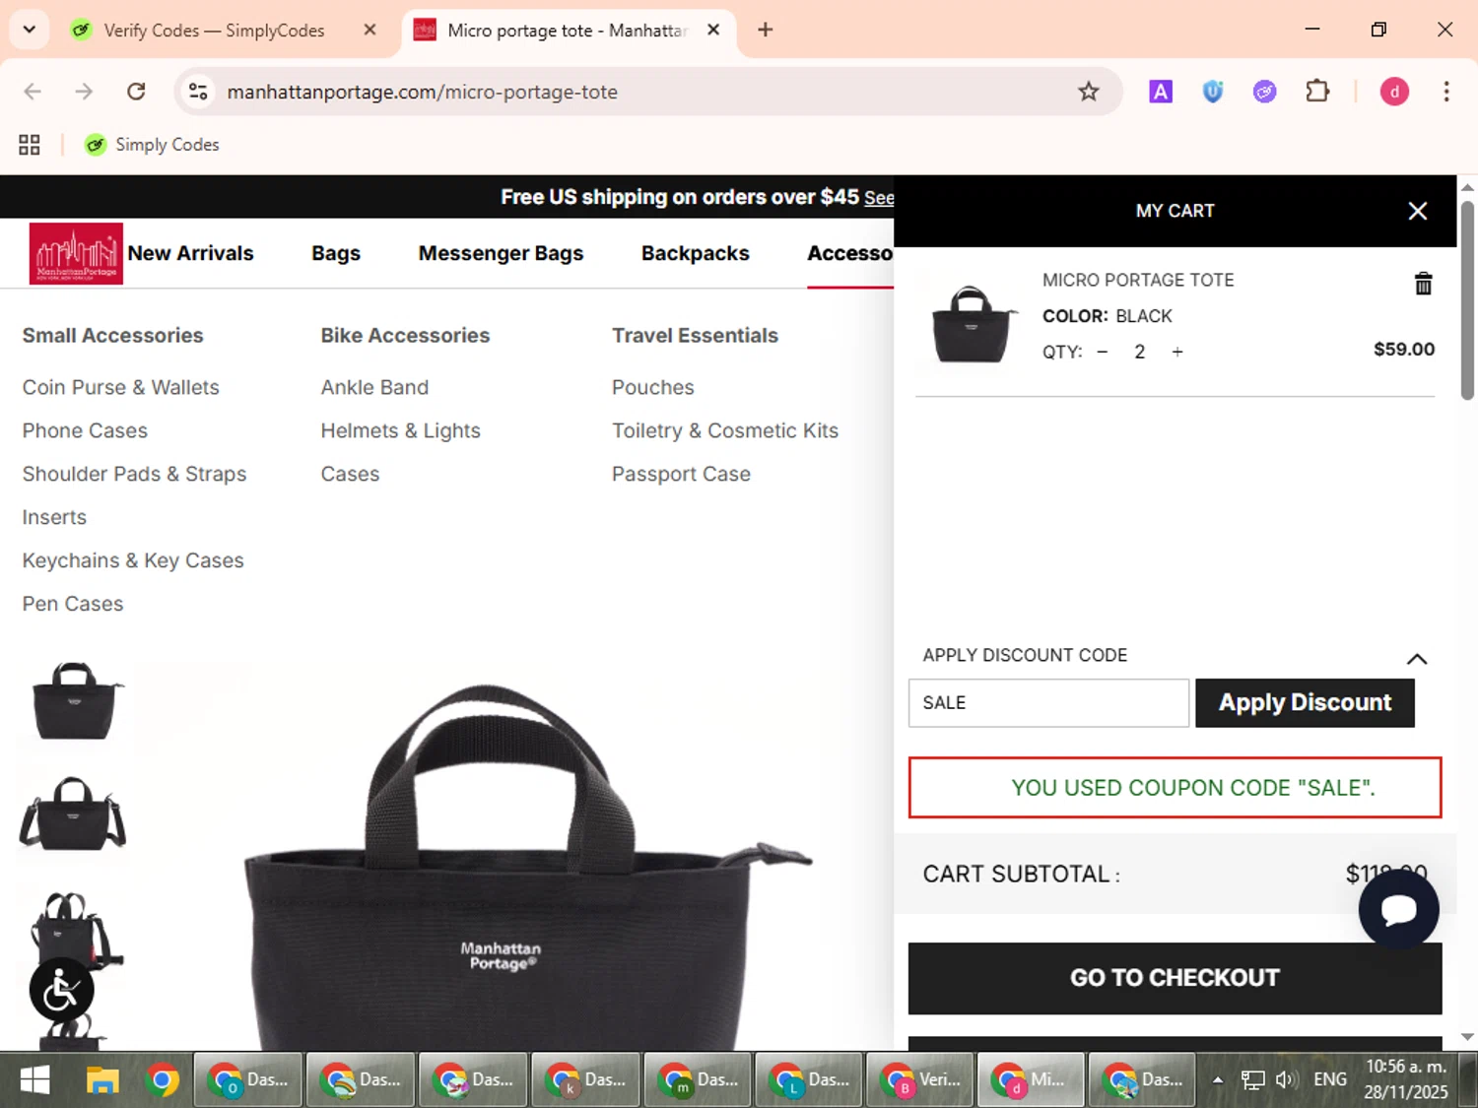Open the apps grid in bookmarks bar

[30, 145]
